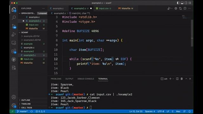Select the zsh terminal instance
This screenshot has width=203, height=114.
click(164, 79)
